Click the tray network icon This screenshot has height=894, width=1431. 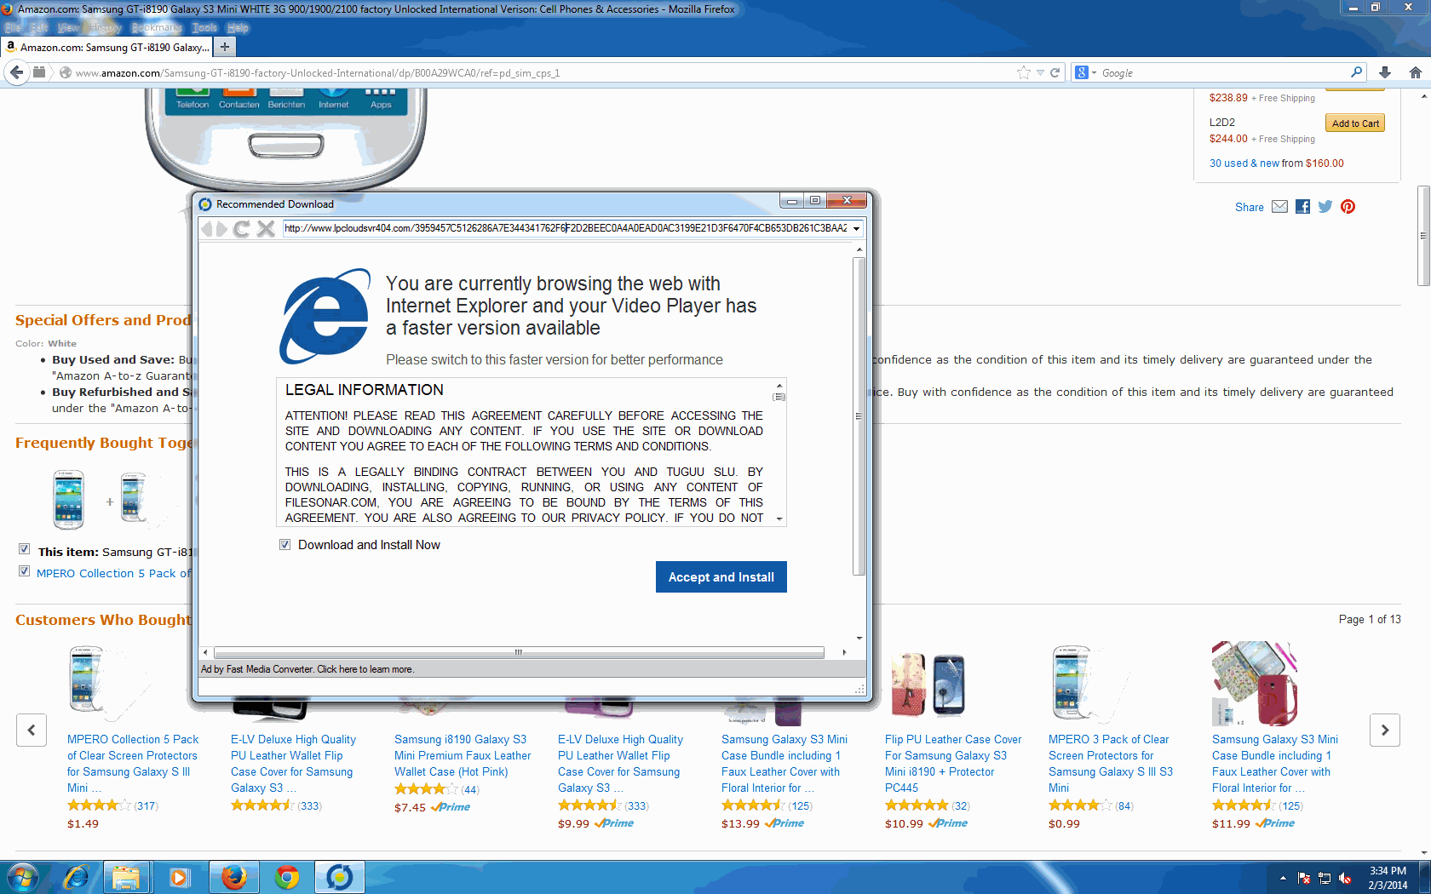[1325, 878]
